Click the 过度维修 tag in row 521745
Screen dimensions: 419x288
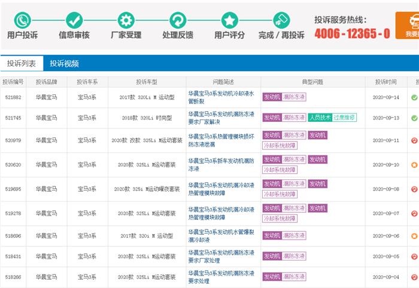[x=344, y=117]
